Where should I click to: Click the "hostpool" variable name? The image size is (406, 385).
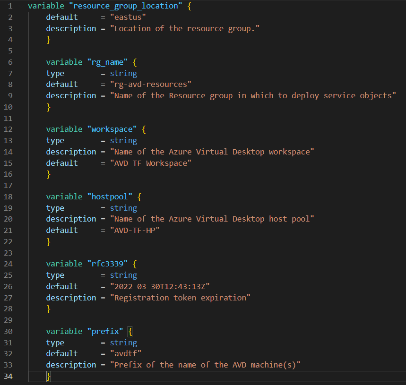(x=108, y=197)
